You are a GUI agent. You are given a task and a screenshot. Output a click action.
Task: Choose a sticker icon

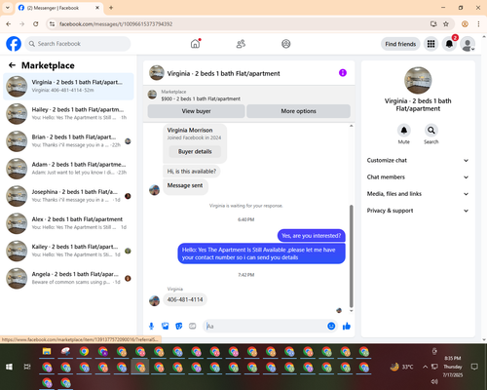point(179,326)
